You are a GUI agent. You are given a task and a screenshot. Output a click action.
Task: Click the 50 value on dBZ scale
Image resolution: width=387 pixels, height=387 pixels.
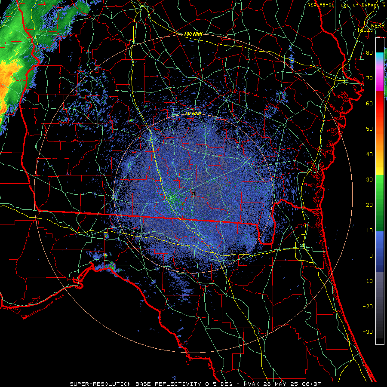pyautogui.click(x=369, y=129)
